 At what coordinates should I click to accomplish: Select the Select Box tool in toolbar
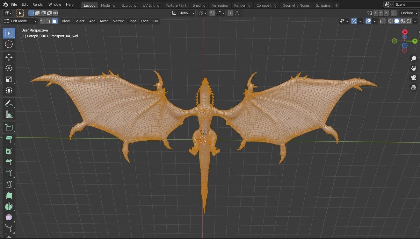pyautogui.click(x=9, y=33)
